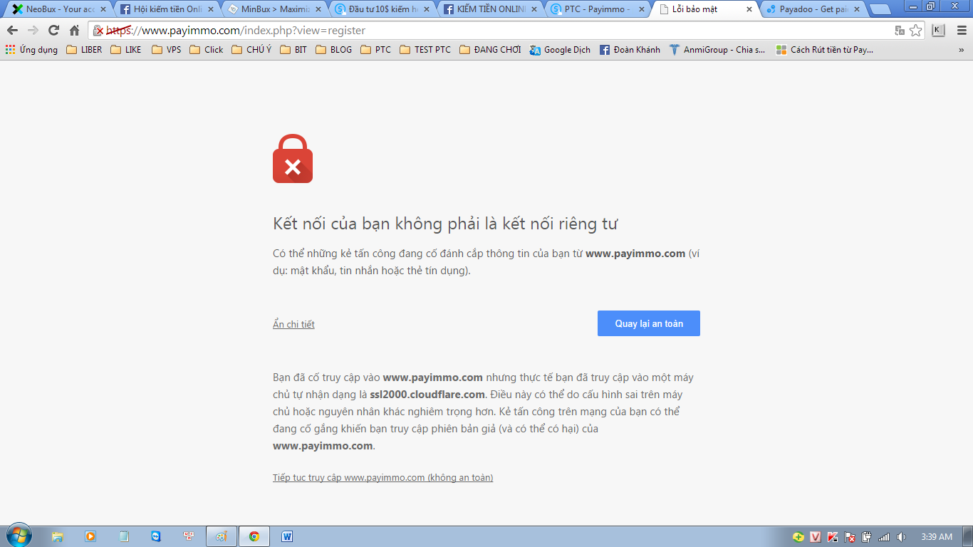The height and width of the screenshot is (547, 973).
Task: Click Tiếp tục truy cập www.payimmo.com link
Action: 383,478
